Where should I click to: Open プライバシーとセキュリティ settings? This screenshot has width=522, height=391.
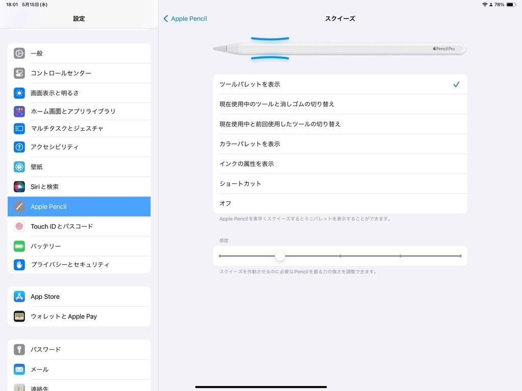pos(79,265)
